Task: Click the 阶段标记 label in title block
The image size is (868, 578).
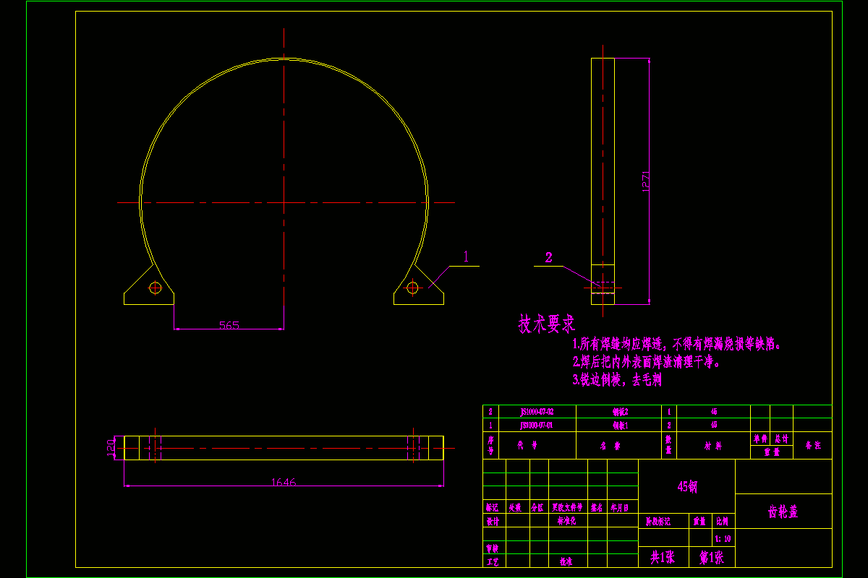Action: (658, 521)
